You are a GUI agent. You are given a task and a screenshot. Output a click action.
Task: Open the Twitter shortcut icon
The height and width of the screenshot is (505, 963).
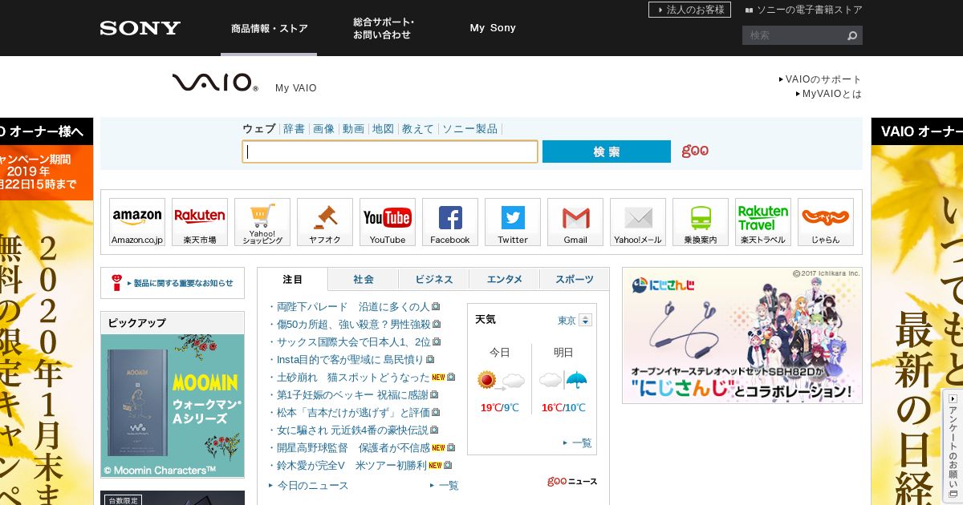click(513, 222)
